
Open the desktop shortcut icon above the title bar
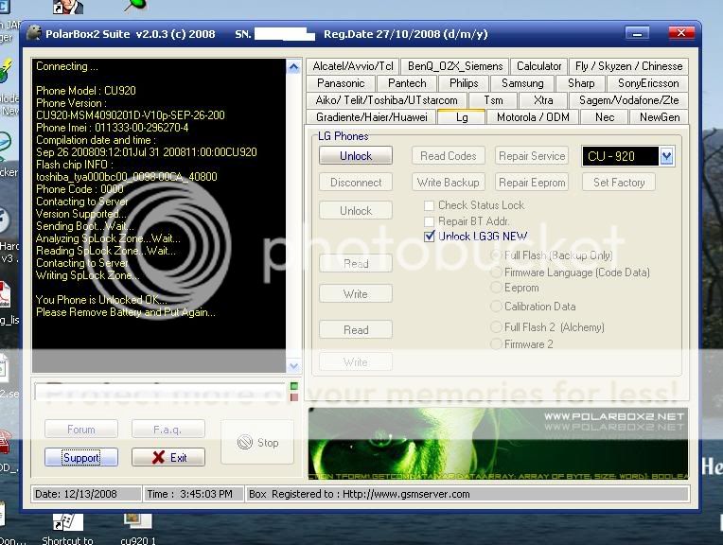coord(68,7)
